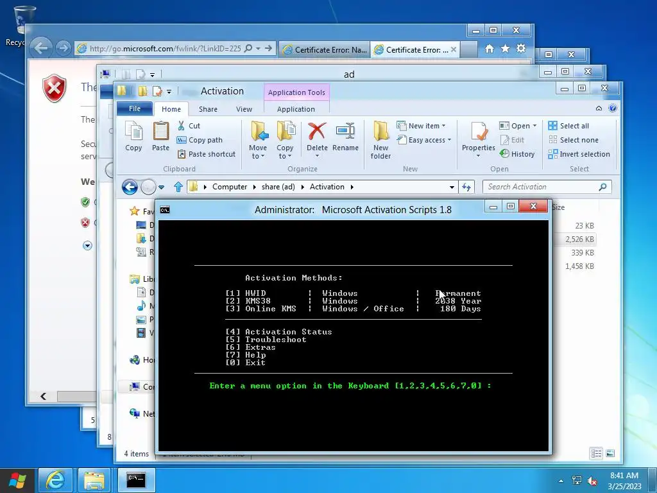This screenshot has width=657, height=493.
Task: Create a New folder from ribbon
Action: click(x=380, y=140)
